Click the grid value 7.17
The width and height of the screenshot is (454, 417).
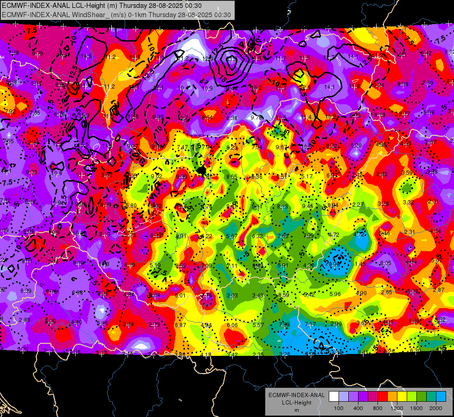(x=310, y=324)
